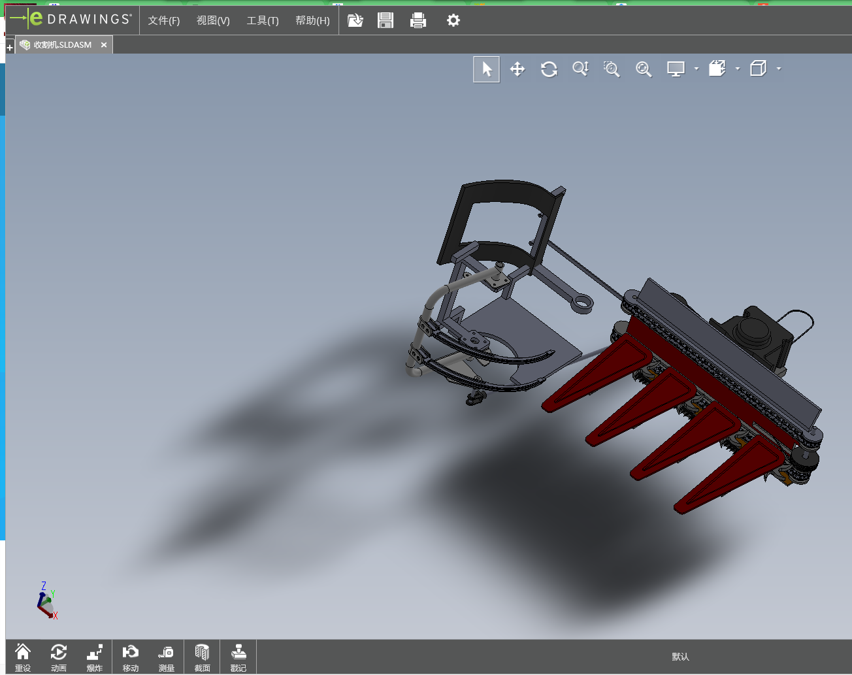
Task: Expand the view orientation dropdown arrow
Action: (738, 69)
